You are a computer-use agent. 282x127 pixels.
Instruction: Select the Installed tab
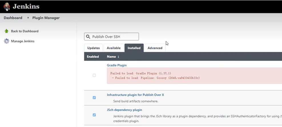coord(134,48)
